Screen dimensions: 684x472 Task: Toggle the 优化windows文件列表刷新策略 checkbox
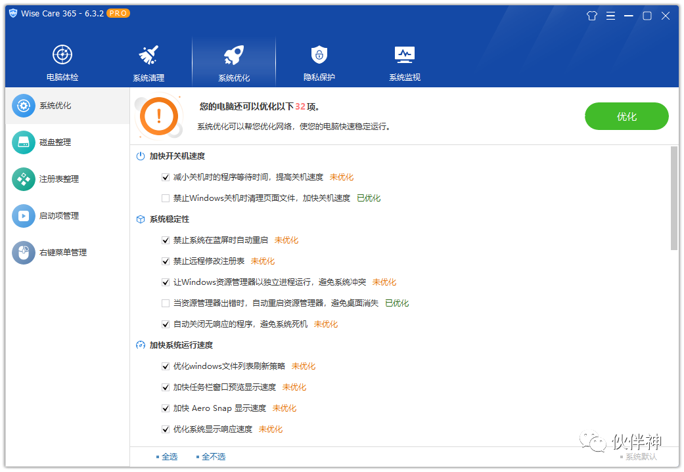(x=166, y=366)
